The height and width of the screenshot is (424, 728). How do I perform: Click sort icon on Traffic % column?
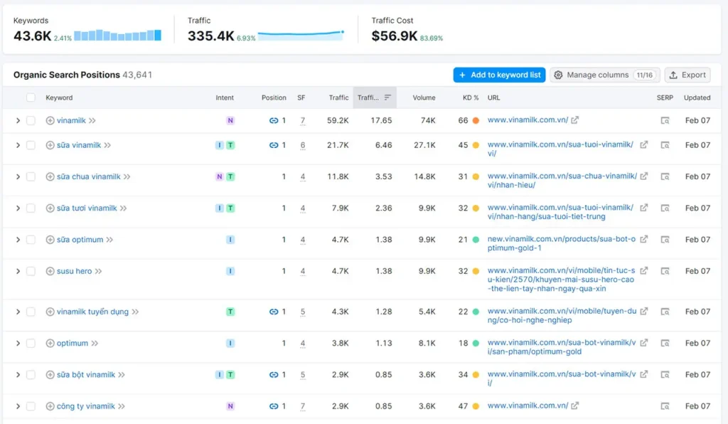(387, 97)
